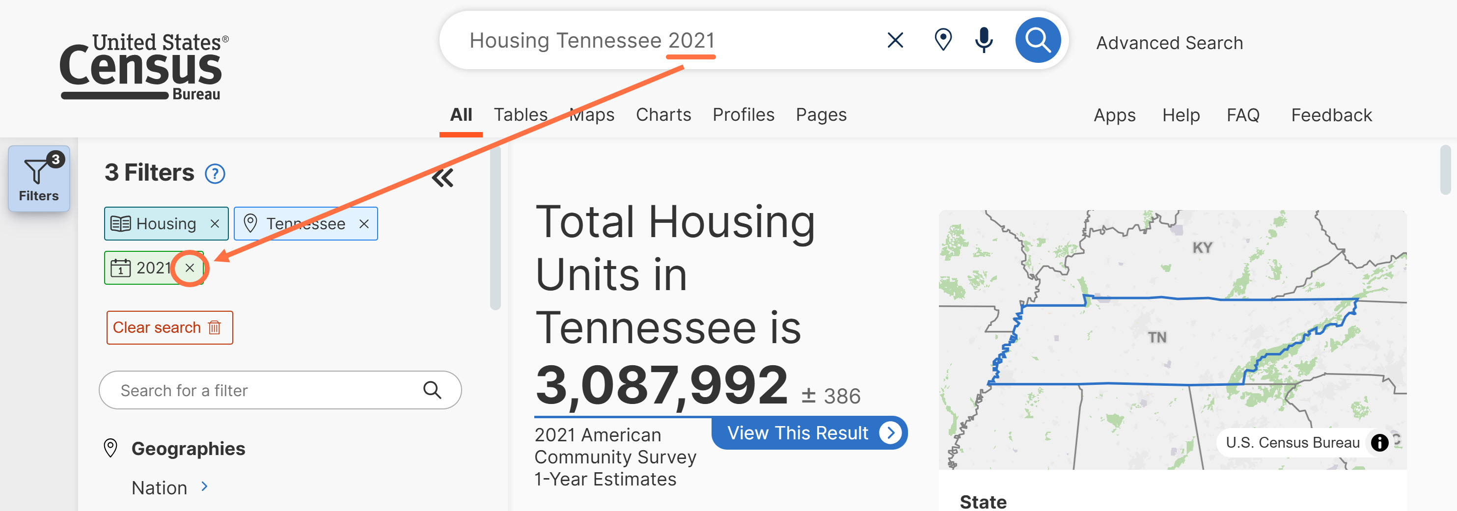Collapse the filters panel with double chevron
Image resolution: width=1457 pixels, height=511 pixels.
tap(442, 178)
